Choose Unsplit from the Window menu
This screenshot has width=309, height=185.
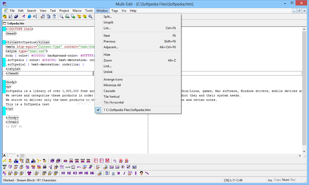(x=138, y=22)
